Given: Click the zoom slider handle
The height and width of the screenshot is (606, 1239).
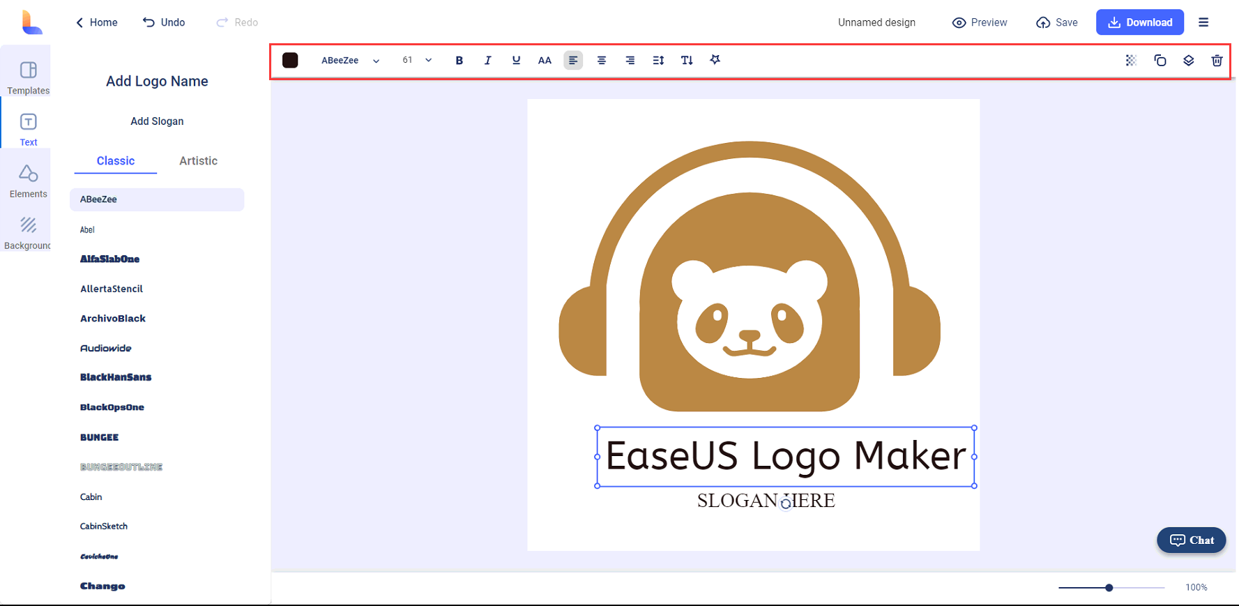Looking at the screenshot, I should coord(1109,588).
